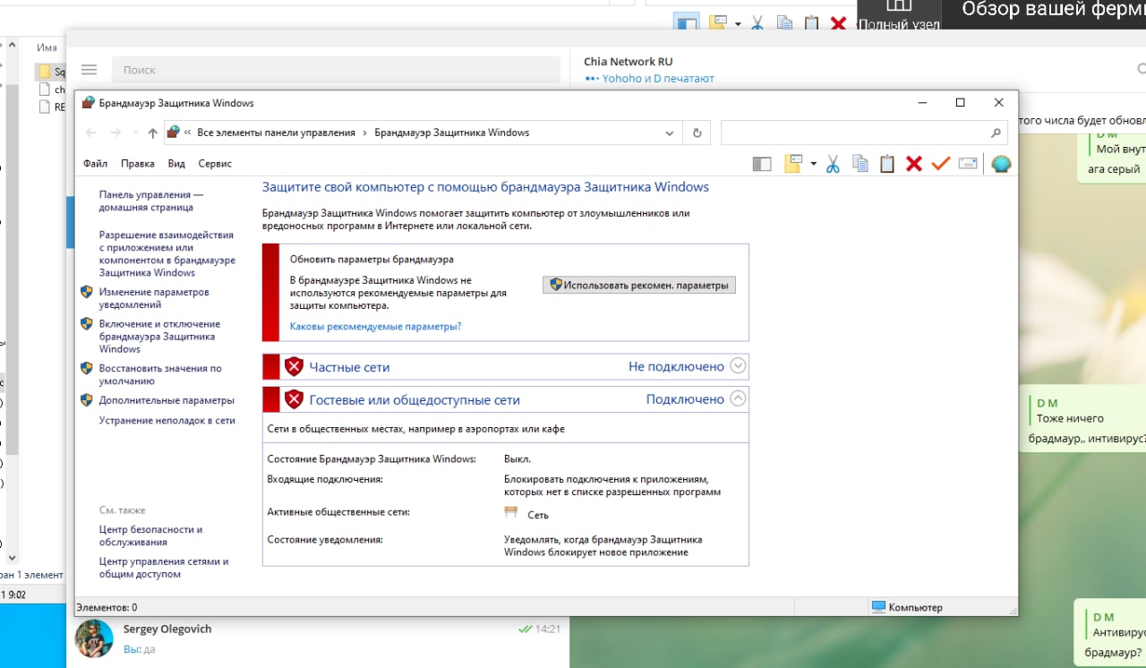
Task: Click 'Использовать рекомен. параметры' button
Action: (639, 285)
